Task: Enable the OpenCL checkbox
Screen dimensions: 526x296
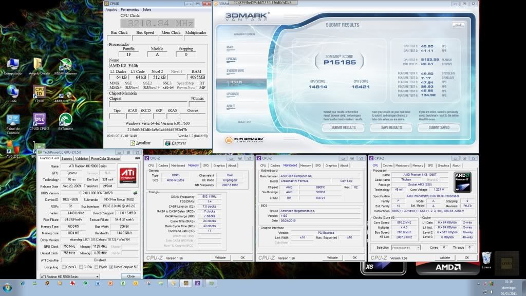Action: coord(63,267)
